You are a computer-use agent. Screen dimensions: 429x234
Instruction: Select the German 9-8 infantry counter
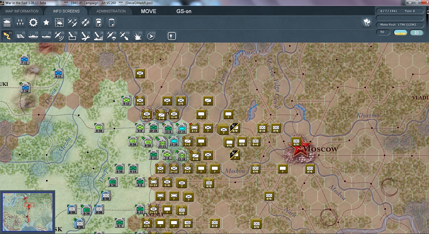click(x=140, y=128)
